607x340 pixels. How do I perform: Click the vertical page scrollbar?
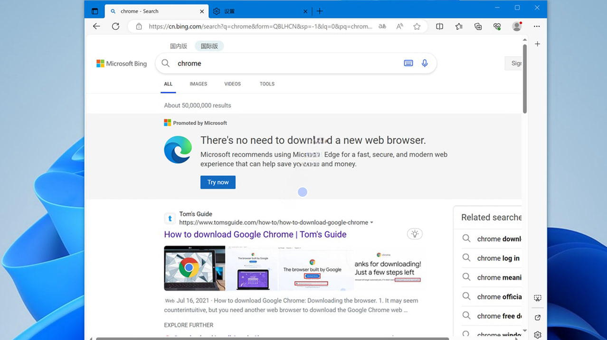pos(524,79)
